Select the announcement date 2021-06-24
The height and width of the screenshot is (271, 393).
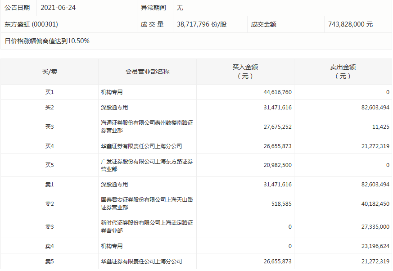[x=58, y=8]
